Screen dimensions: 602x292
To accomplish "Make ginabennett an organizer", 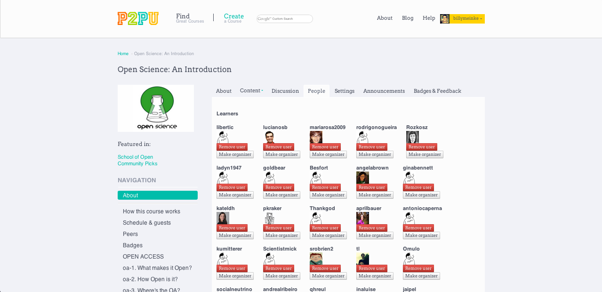I will click(421, 195).
